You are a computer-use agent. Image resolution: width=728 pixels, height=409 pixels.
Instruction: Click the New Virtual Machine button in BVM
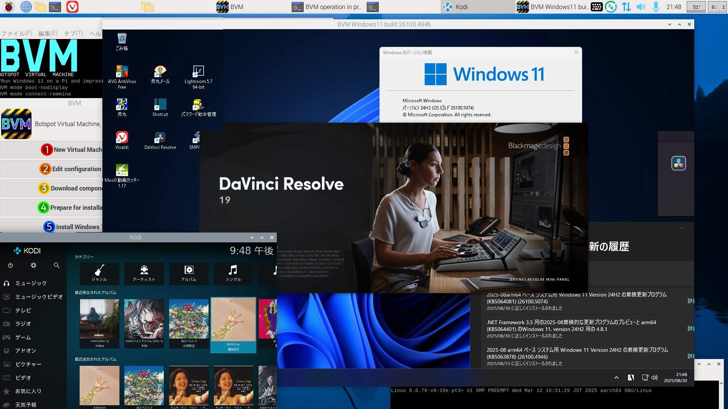52,150
